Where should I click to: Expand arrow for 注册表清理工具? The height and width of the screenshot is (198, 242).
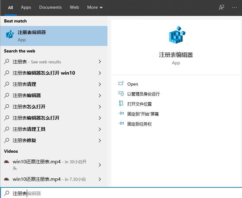tap(100, 129)
